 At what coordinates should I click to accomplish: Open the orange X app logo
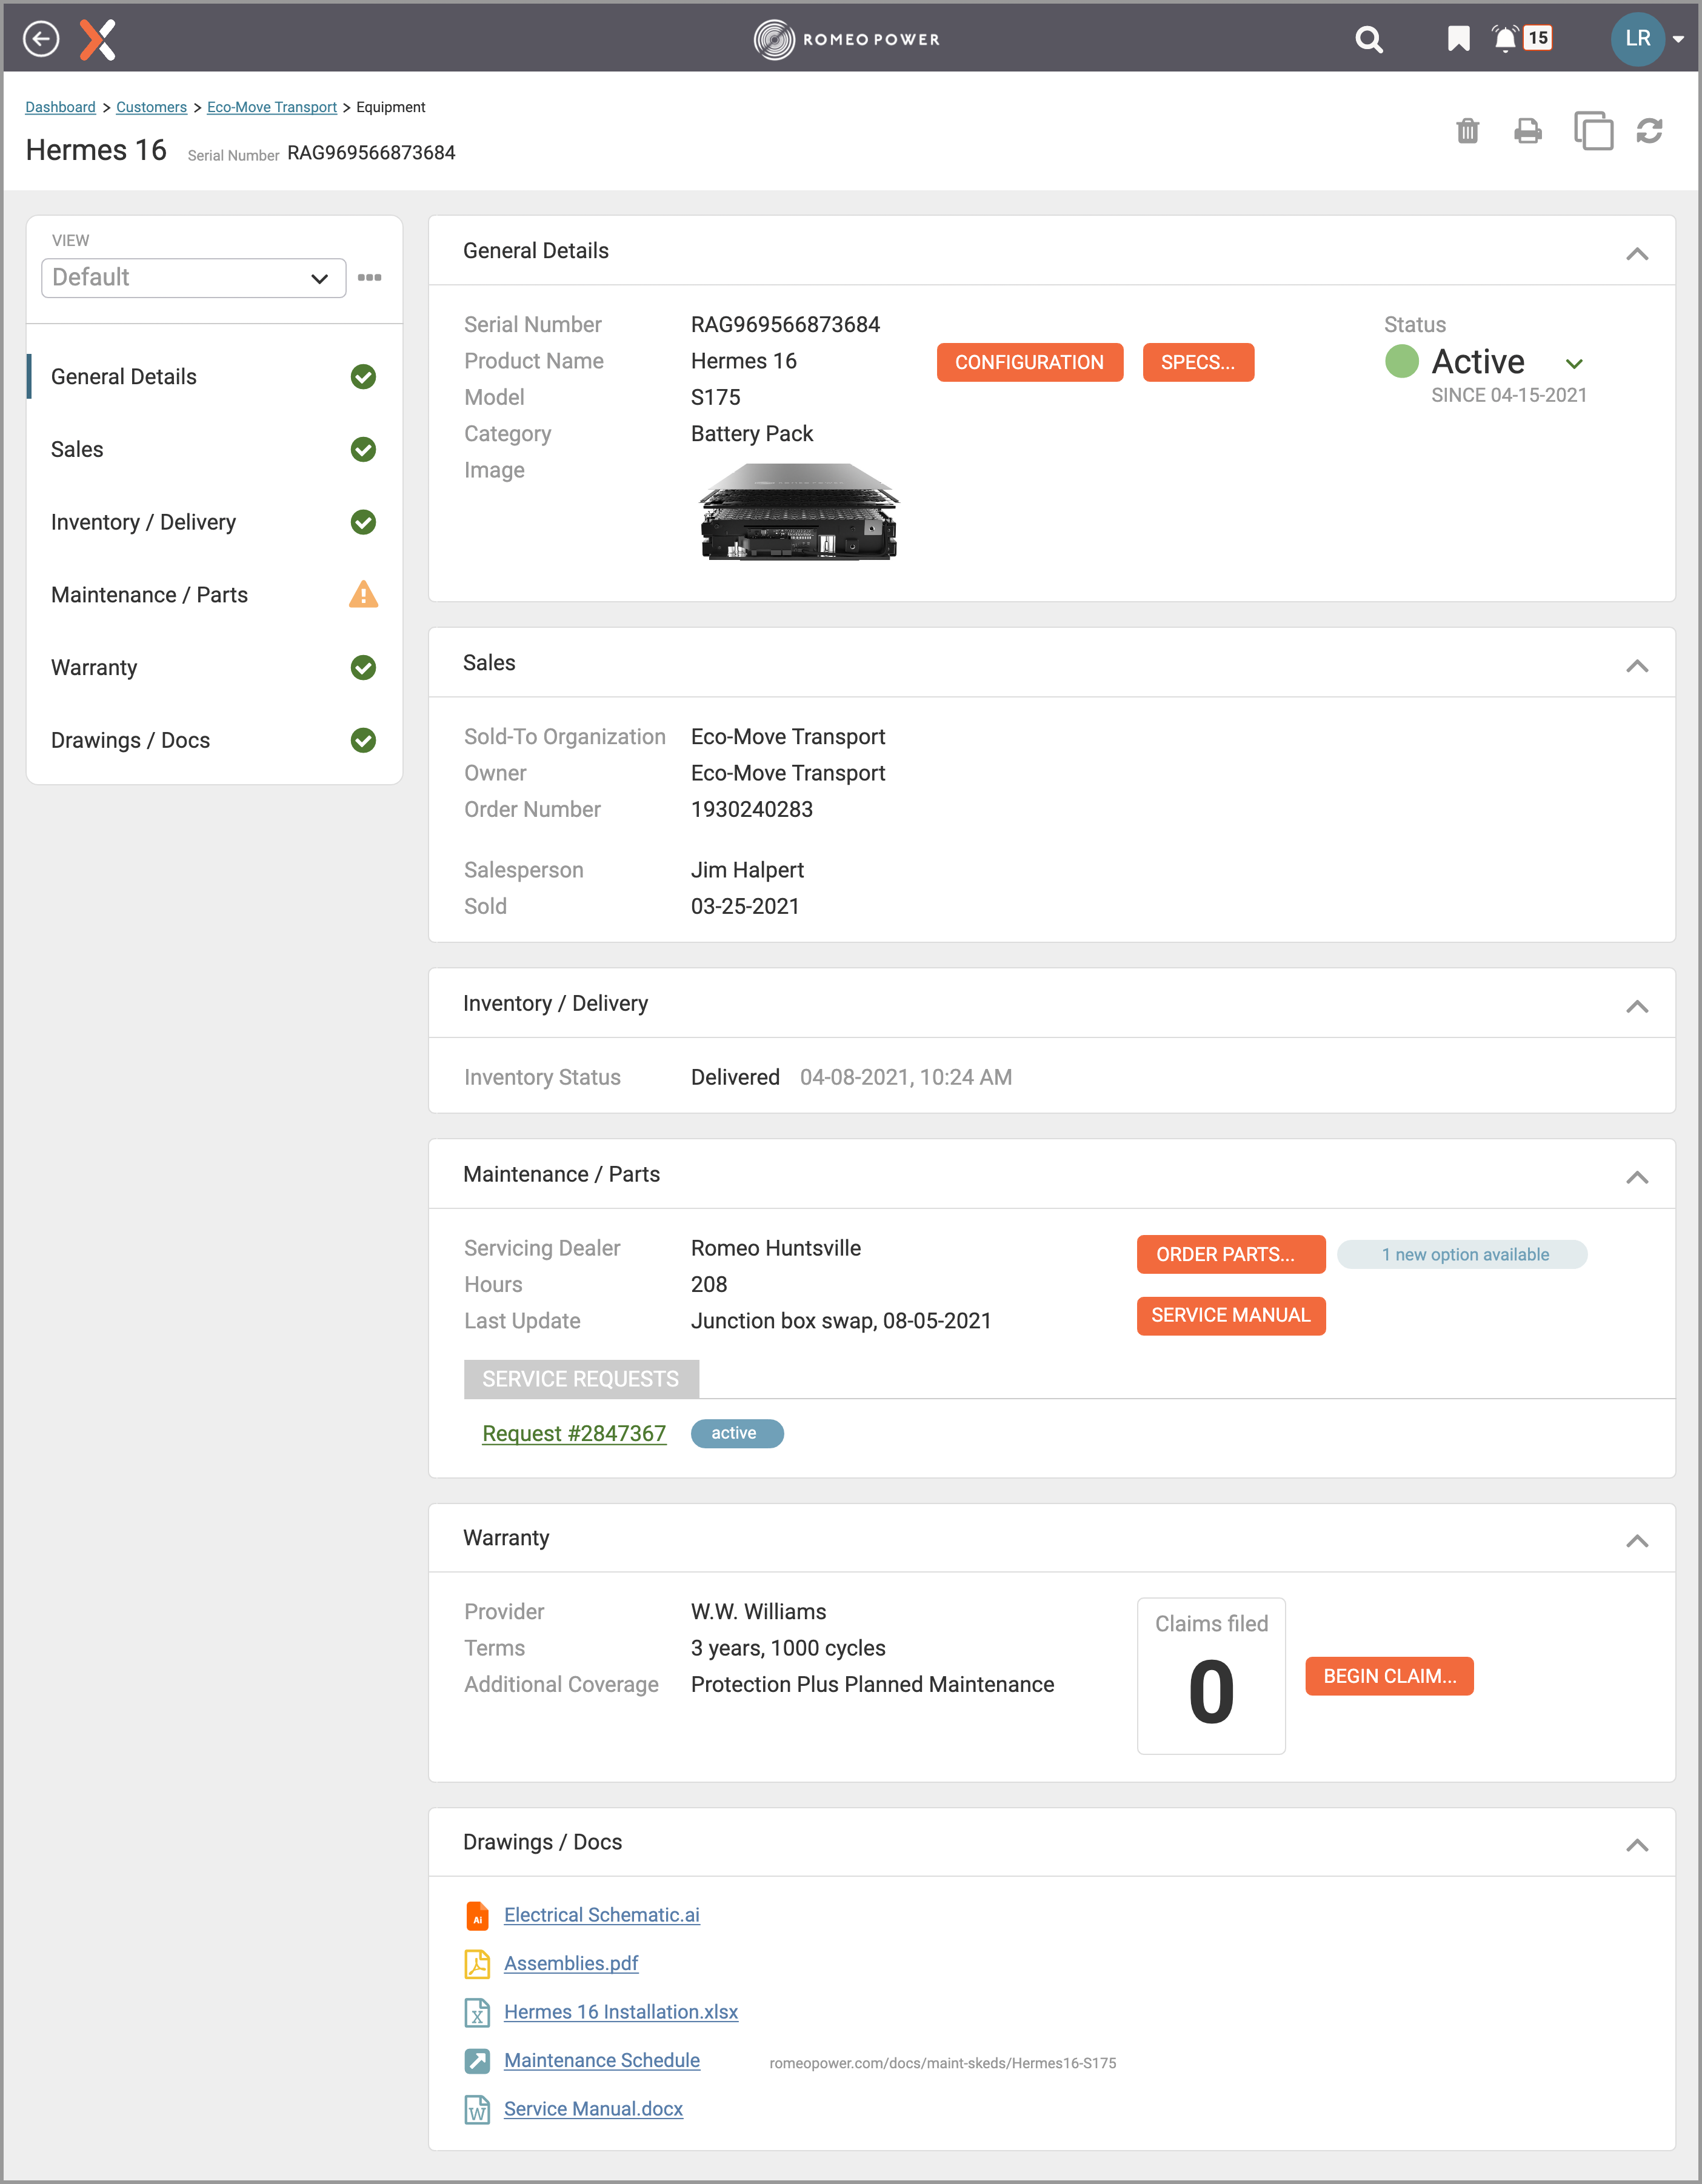[98, 39]
